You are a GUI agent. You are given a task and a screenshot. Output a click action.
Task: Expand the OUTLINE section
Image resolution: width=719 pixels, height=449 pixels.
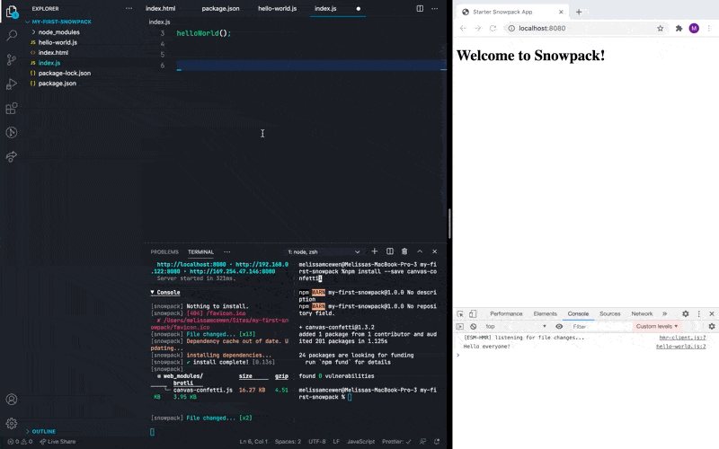coord(43,431)
